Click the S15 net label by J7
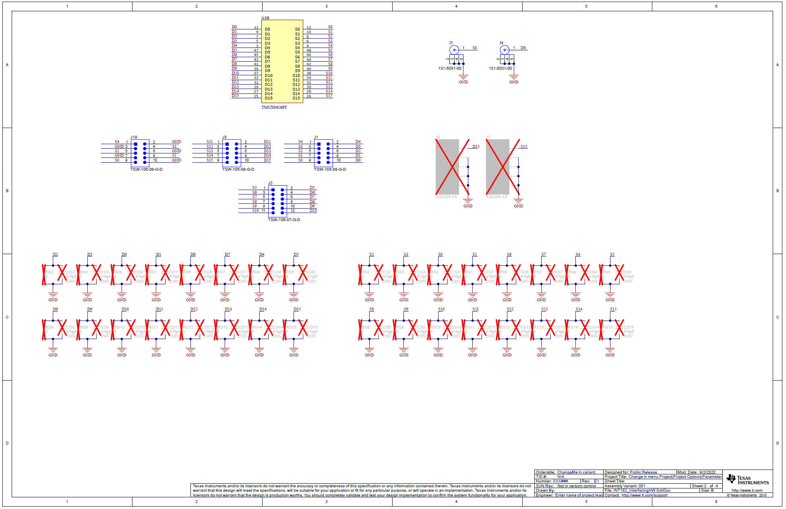The height and width of the screenshot is (509, 786). point(524,147)
